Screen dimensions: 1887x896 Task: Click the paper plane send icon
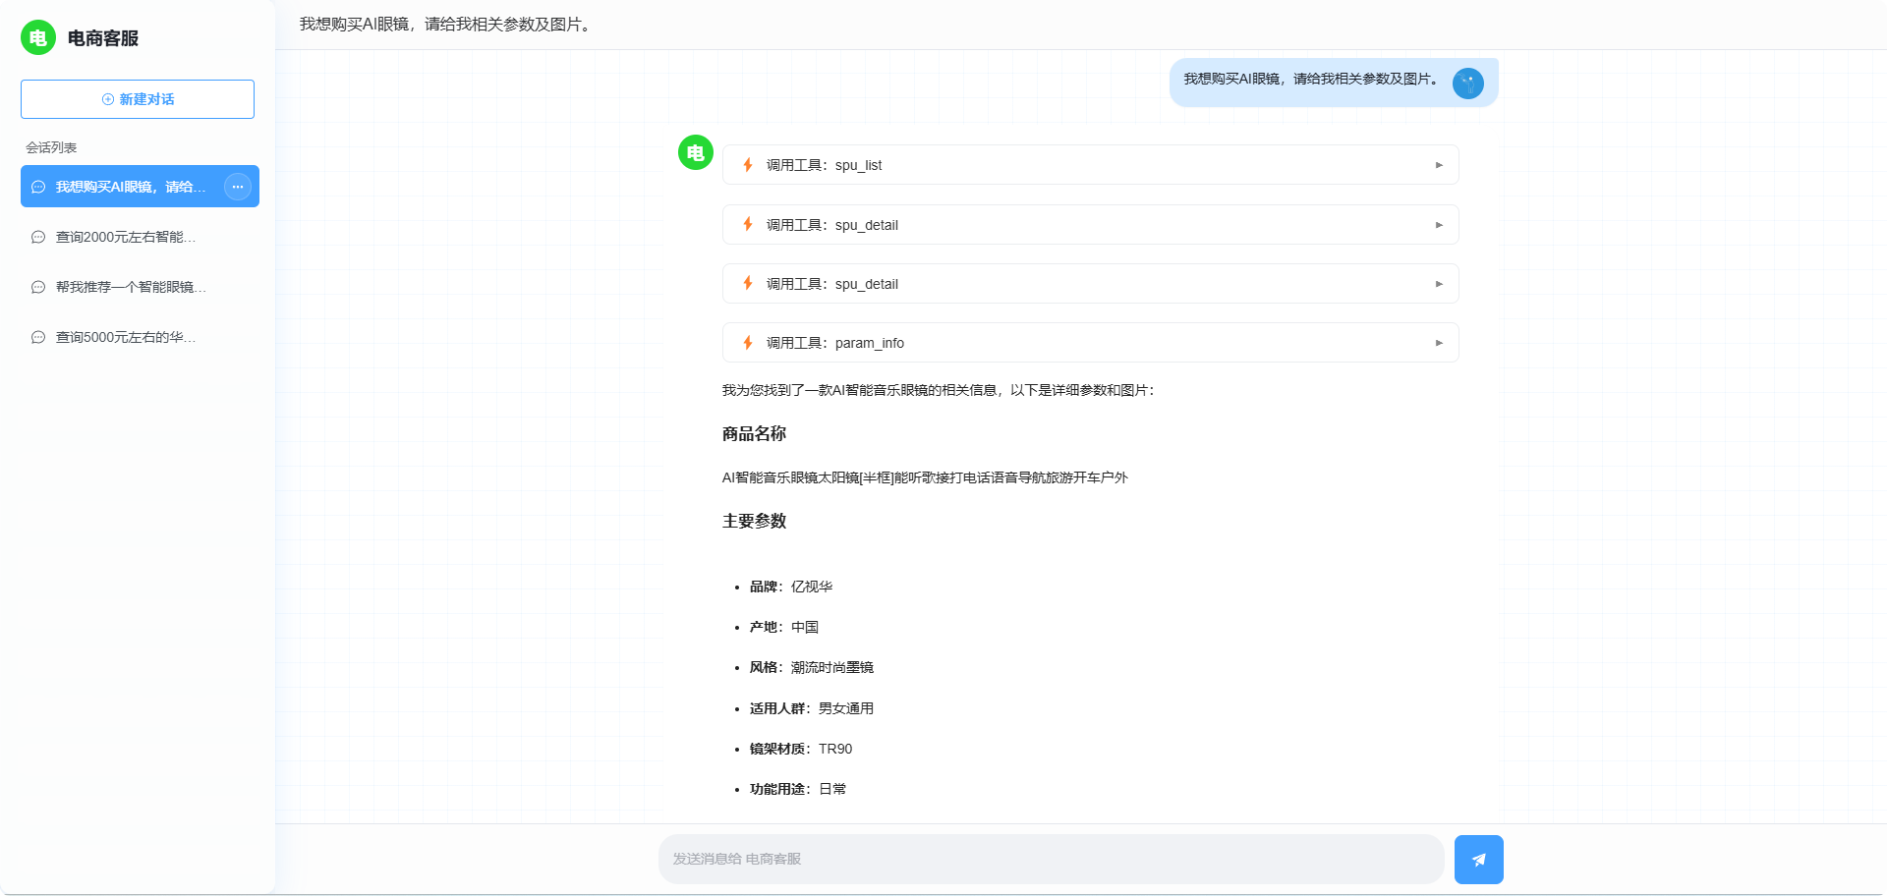point(1479,859)
